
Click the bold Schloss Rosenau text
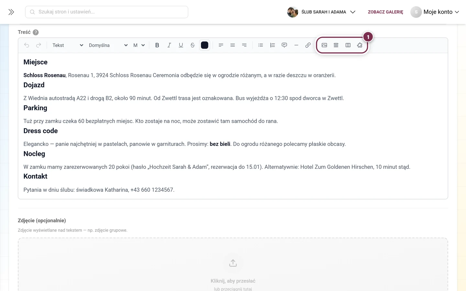pyautogui.click(x=44, y=75)
